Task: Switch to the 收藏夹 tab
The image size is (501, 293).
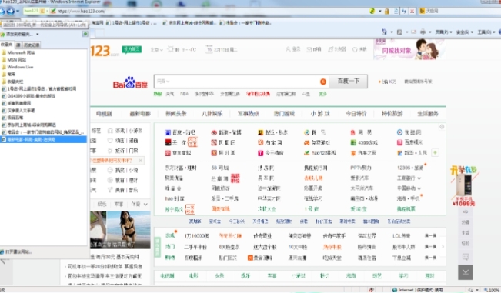Action: (6, 45)
